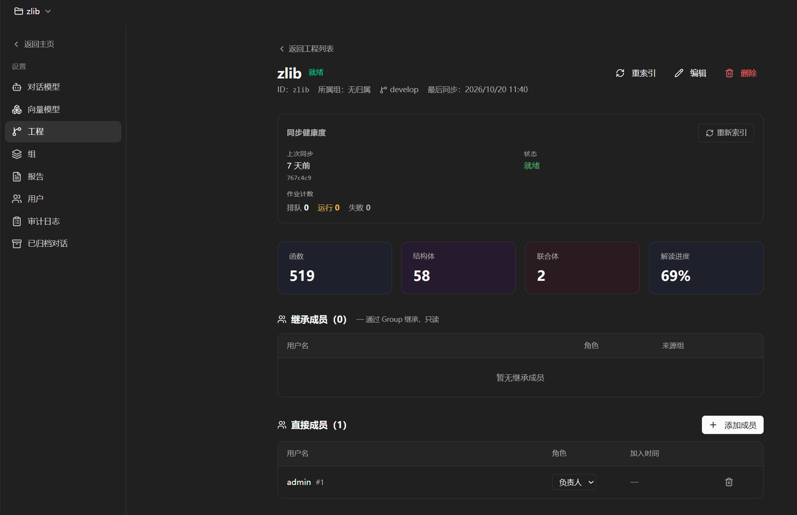Click 重新索引 in sync health card
The image size is (797, 515).
(x=726, y=133)
